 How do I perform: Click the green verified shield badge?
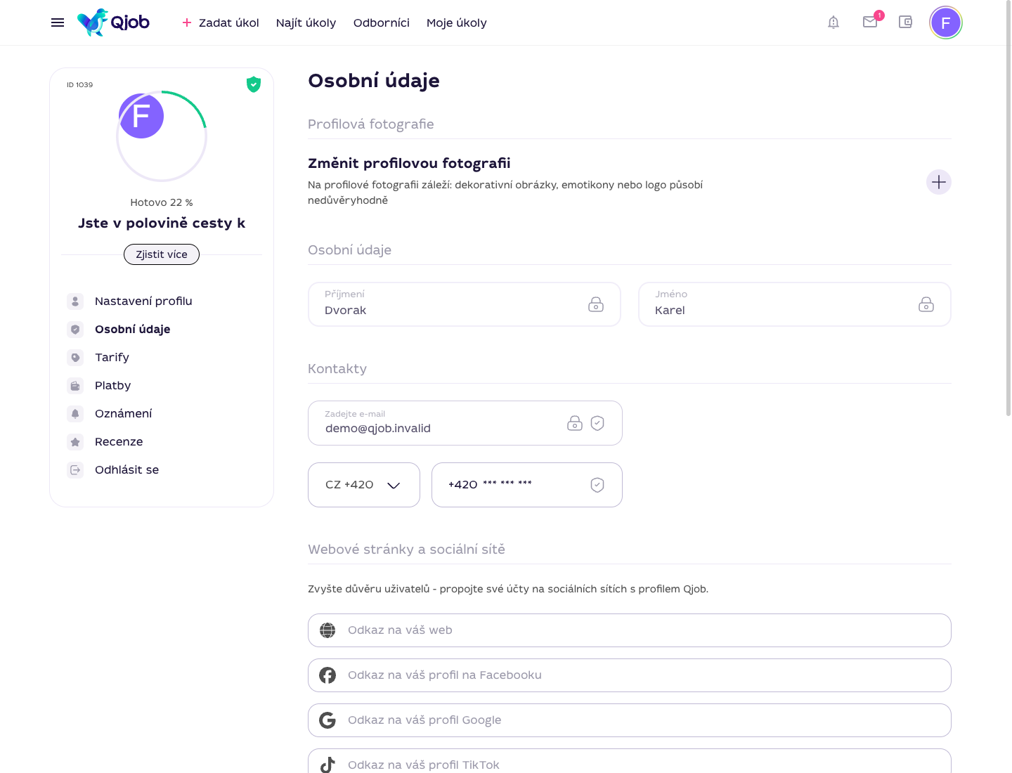[254, 84]
